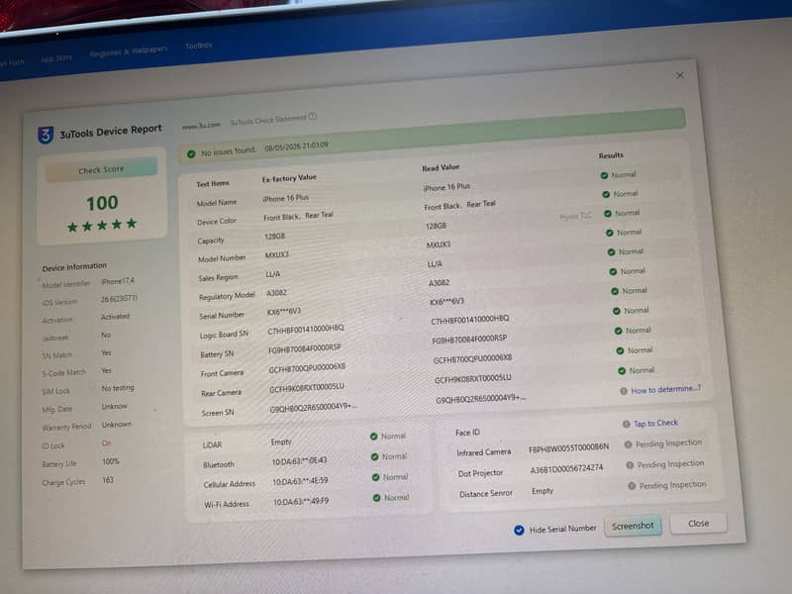This screenshot has height=594, width=792.
Task: Click the Normal check icon in the Serial Number row
Action: pos(615,291)
